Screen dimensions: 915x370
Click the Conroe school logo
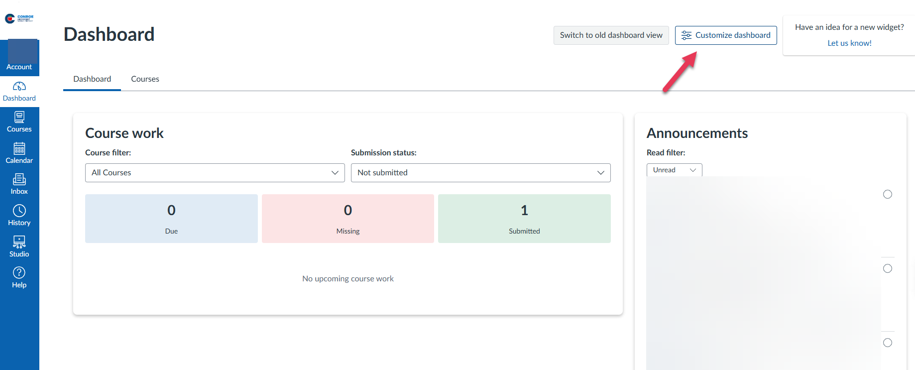point(19,18)
